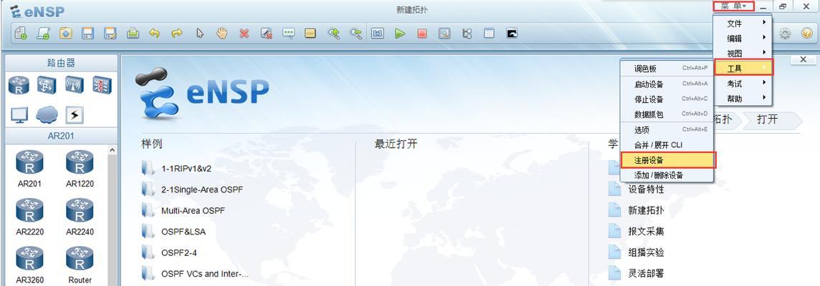Open the 2-1Single-Area OSPF sample
820x286 pixels.
193,189
